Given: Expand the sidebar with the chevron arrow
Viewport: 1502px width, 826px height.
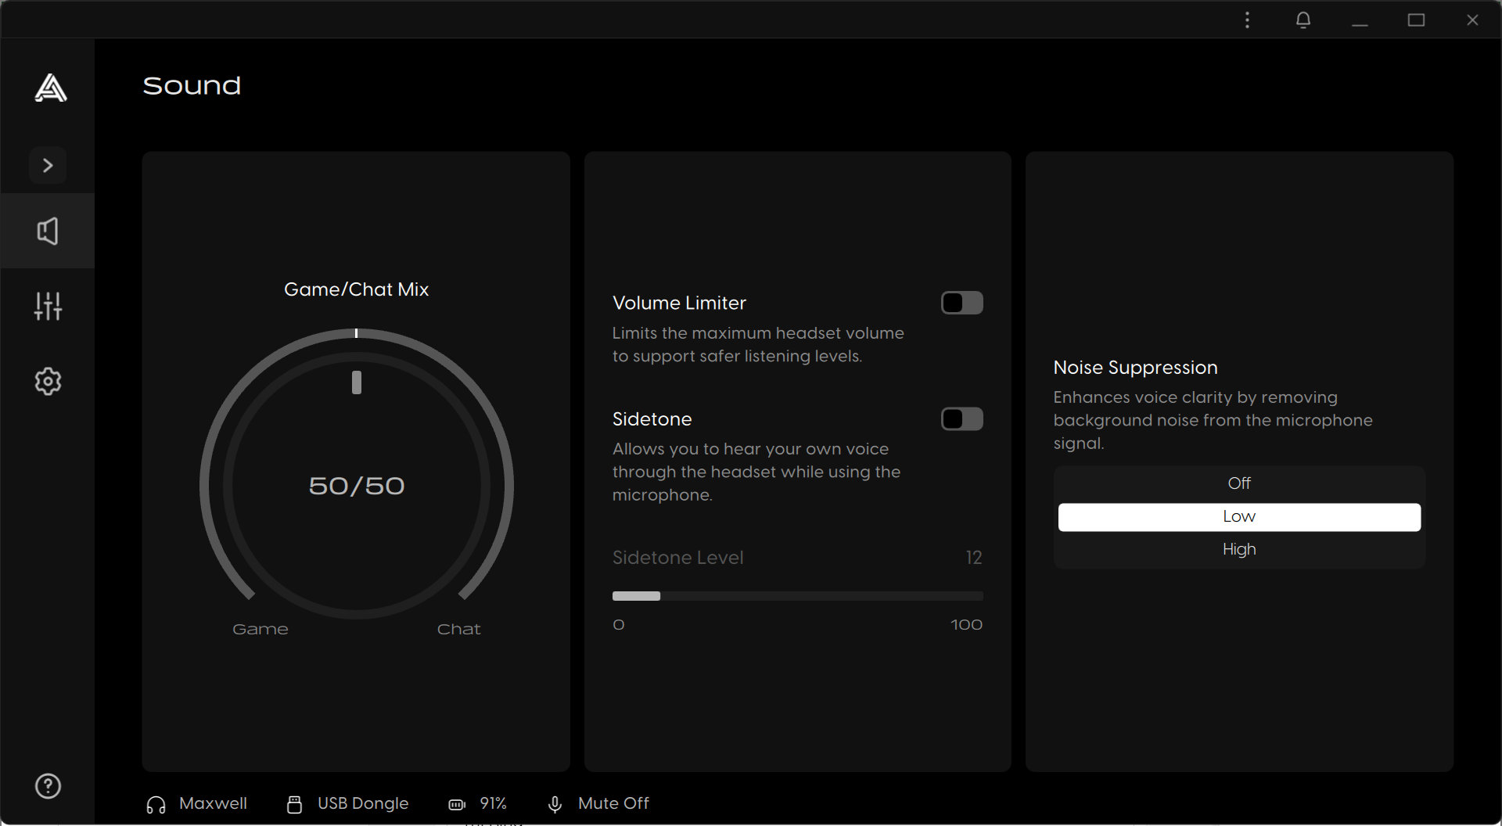Looking at the screenshot, I should (x=48, y=165).
